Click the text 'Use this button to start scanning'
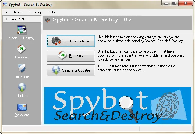This screenshot has height=134, width=195. coord(122,37)
